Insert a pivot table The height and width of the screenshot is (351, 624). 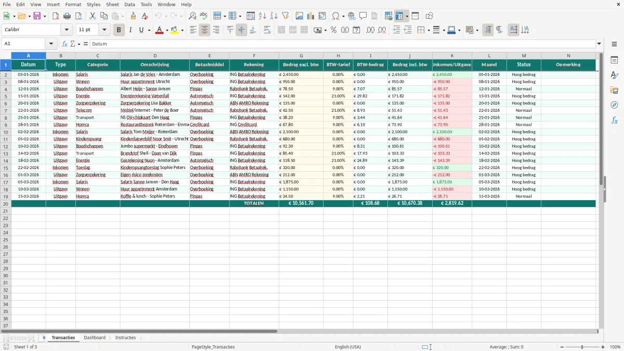tap(322, 16)
